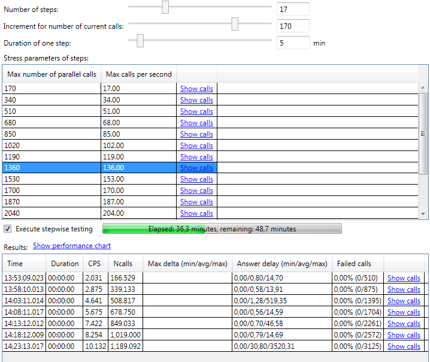Click the elapsed time progress bar

[222, 228]
